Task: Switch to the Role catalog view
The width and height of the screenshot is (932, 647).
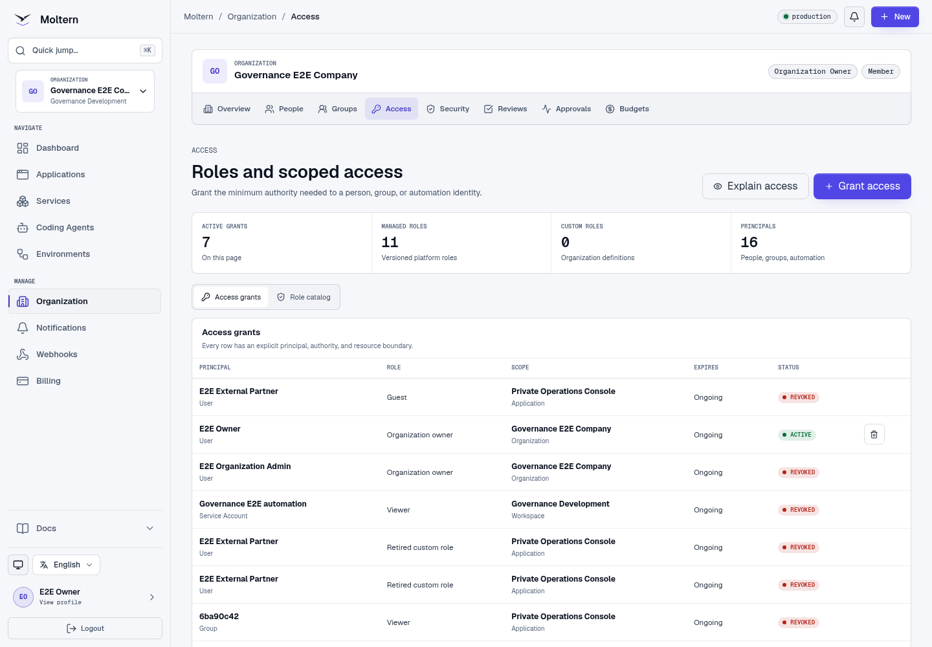Action: point(304,297)
